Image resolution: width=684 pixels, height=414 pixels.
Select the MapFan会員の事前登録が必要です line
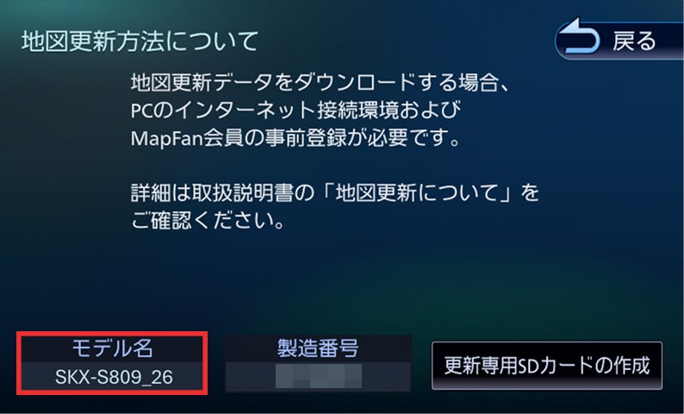click(295, 138)
